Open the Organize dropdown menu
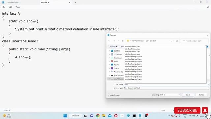The image size is (211, 119). (113, 47)
